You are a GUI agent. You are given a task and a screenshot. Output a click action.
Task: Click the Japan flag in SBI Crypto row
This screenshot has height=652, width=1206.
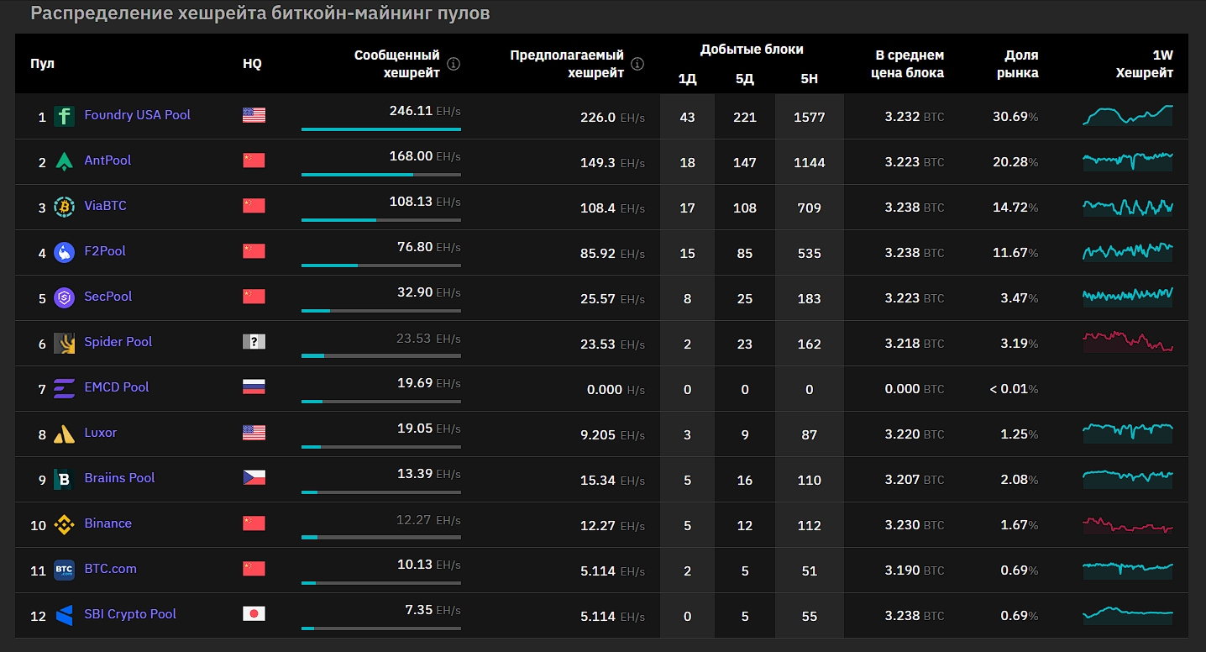tap(254, 614)
